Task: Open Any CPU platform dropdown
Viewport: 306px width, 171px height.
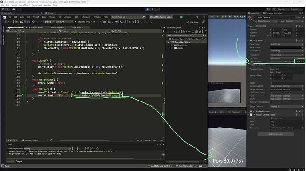Action: [x=64, y=22]
